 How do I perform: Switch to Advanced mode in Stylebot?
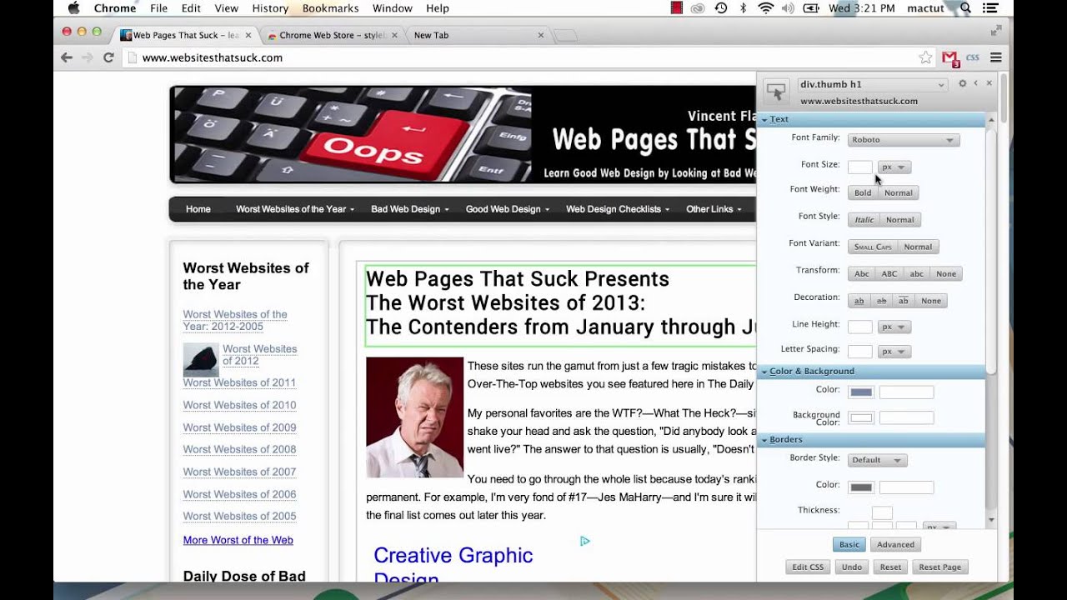point(895,544)
